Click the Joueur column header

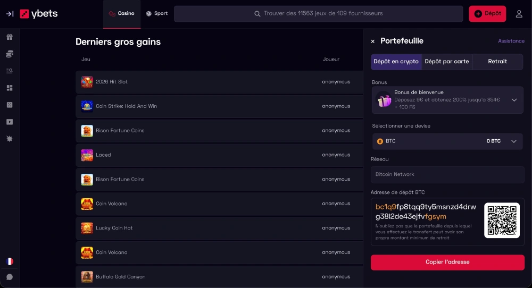[331, 60]
